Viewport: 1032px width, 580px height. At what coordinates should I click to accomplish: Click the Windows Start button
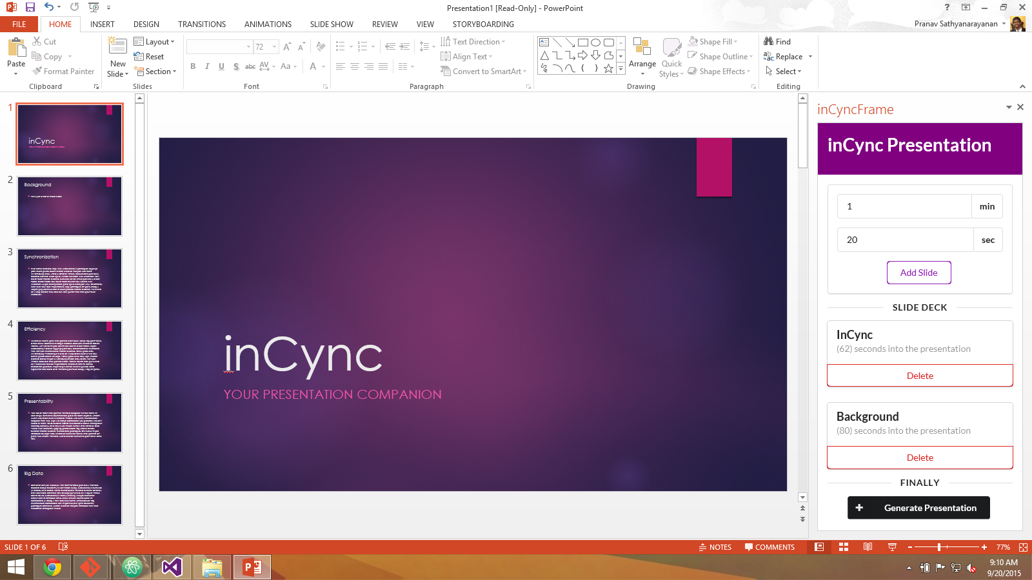click(15, 567)
